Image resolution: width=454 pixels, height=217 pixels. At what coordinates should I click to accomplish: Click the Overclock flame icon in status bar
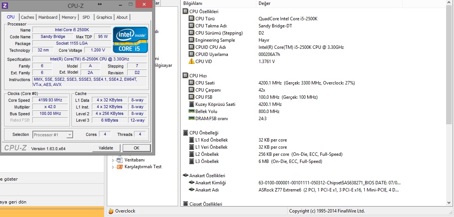[111, 211]
